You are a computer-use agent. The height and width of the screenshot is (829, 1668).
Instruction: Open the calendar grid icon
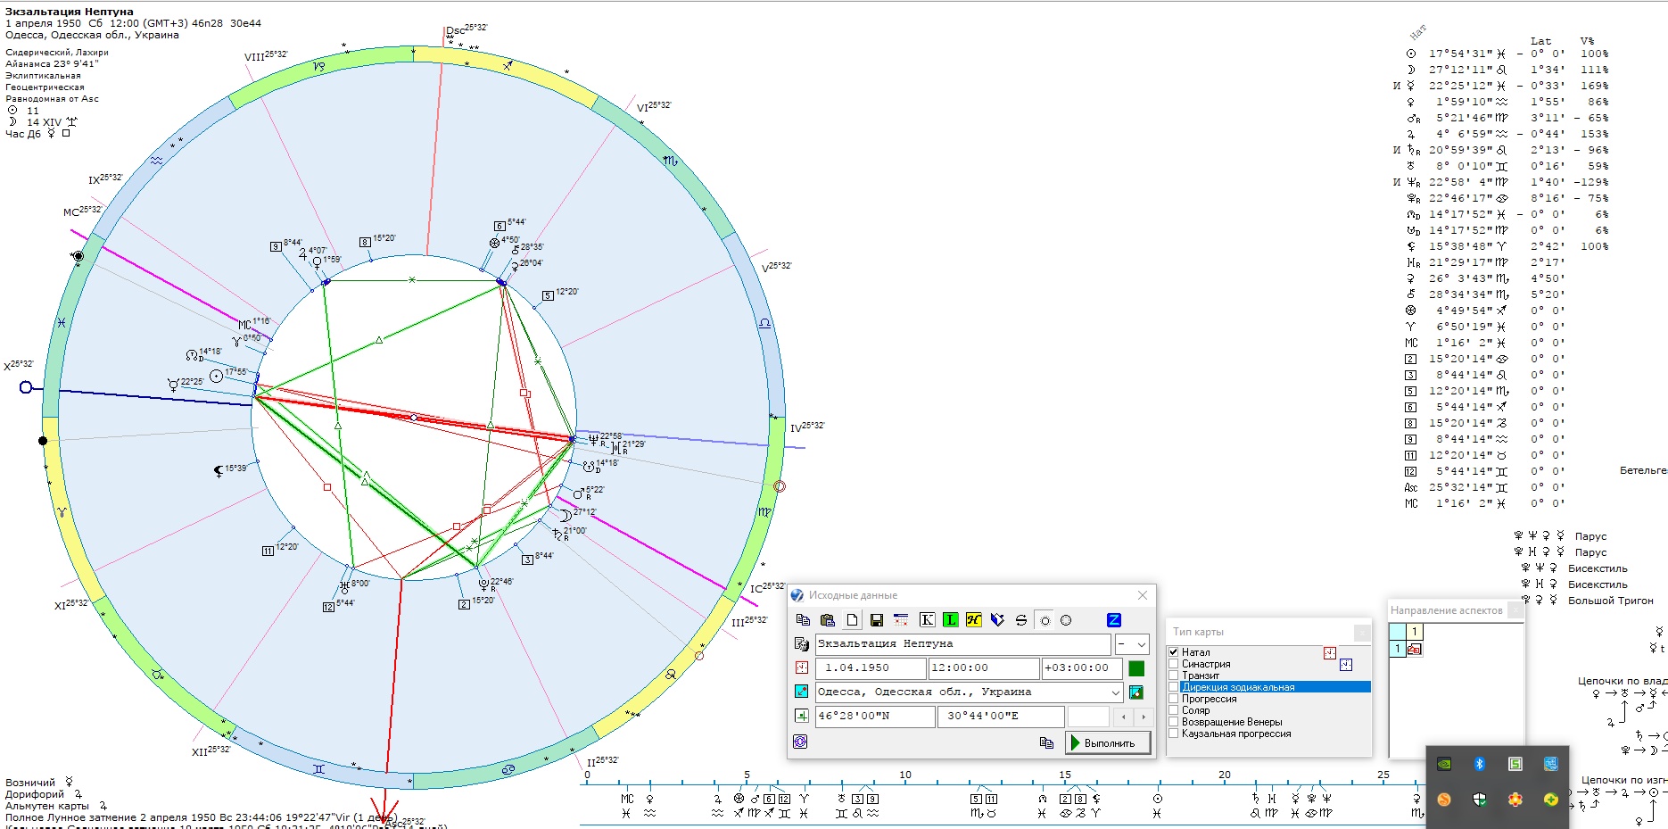[x=901, y=620]
